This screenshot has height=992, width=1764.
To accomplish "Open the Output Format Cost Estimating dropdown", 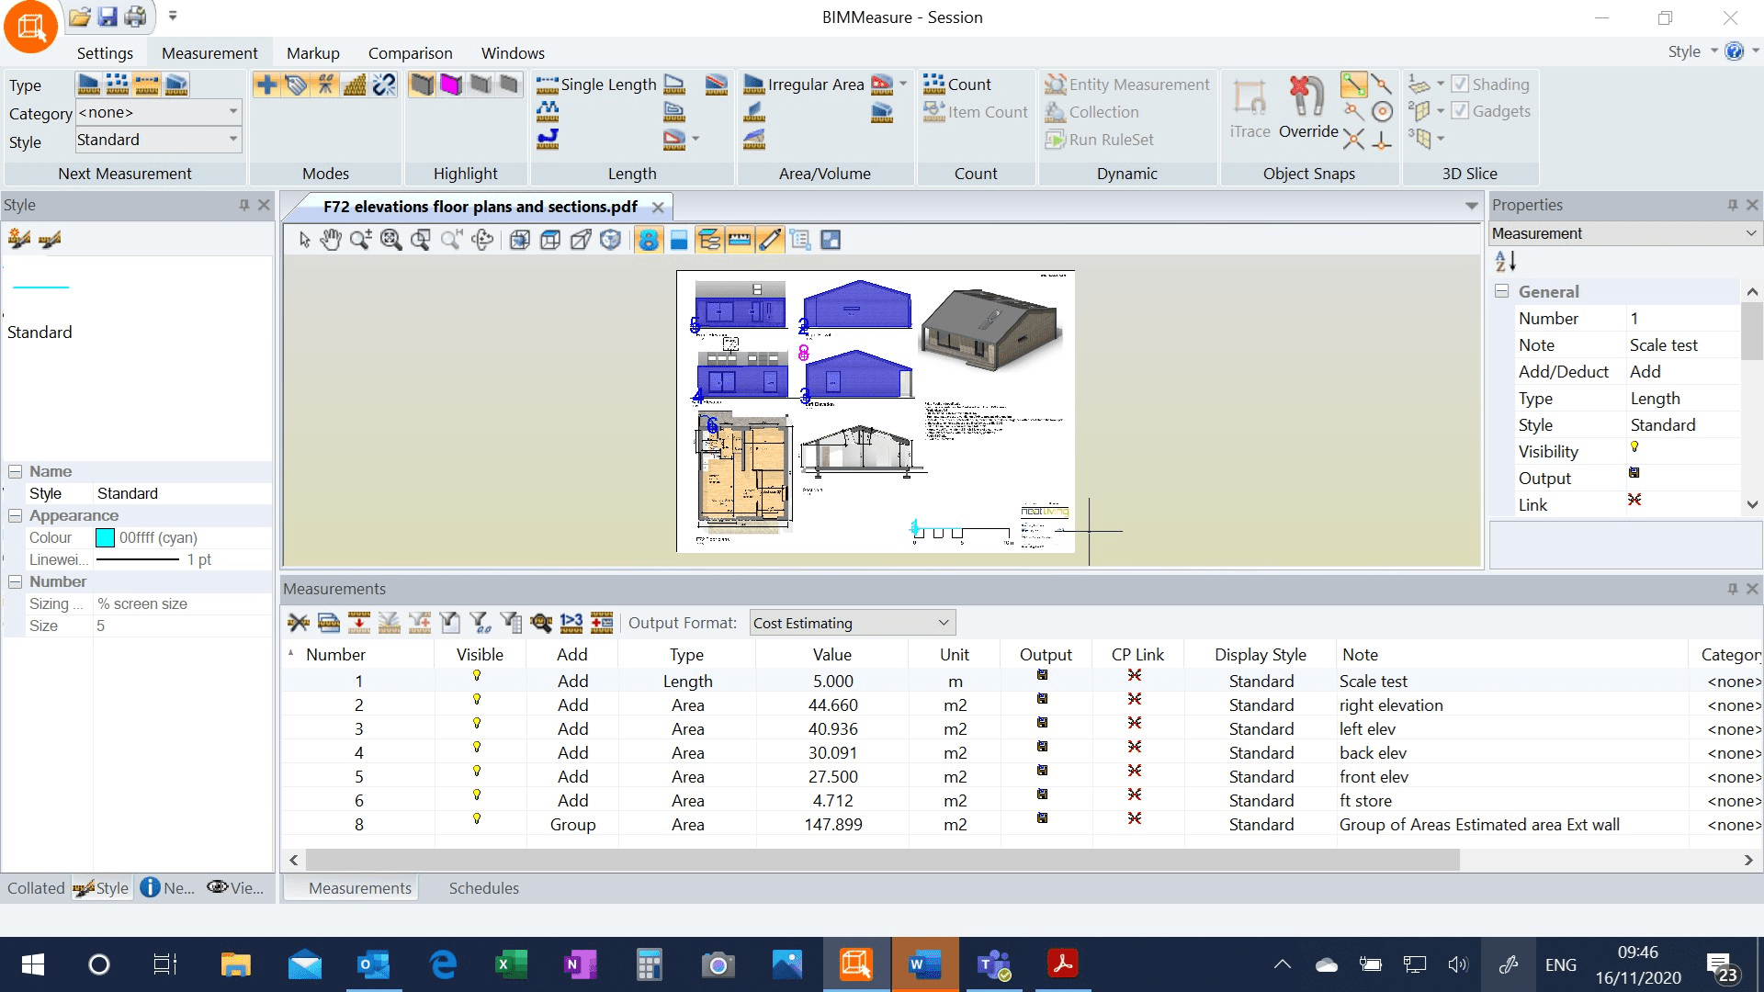I will pos(852,623).
